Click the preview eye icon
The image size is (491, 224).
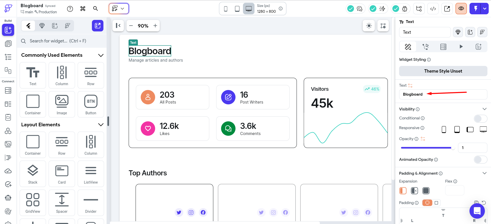(461, 9)
